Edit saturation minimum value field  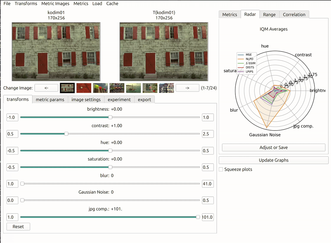12,167
